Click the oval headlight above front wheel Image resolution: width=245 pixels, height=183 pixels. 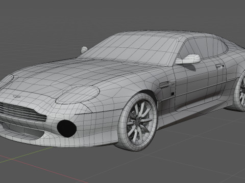click(78, 95)
